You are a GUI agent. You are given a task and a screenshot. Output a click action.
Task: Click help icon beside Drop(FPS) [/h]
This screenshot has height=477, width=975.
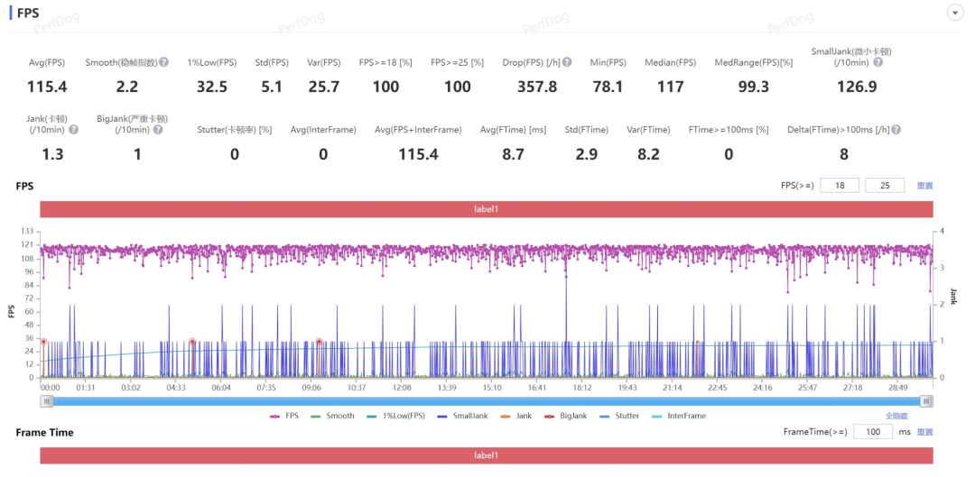tap(567, 62)
